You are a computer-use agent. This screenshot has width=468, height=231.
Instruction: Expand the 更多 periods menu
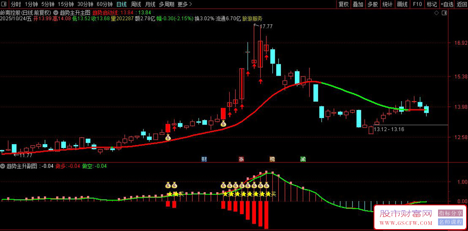coord(184,4)
